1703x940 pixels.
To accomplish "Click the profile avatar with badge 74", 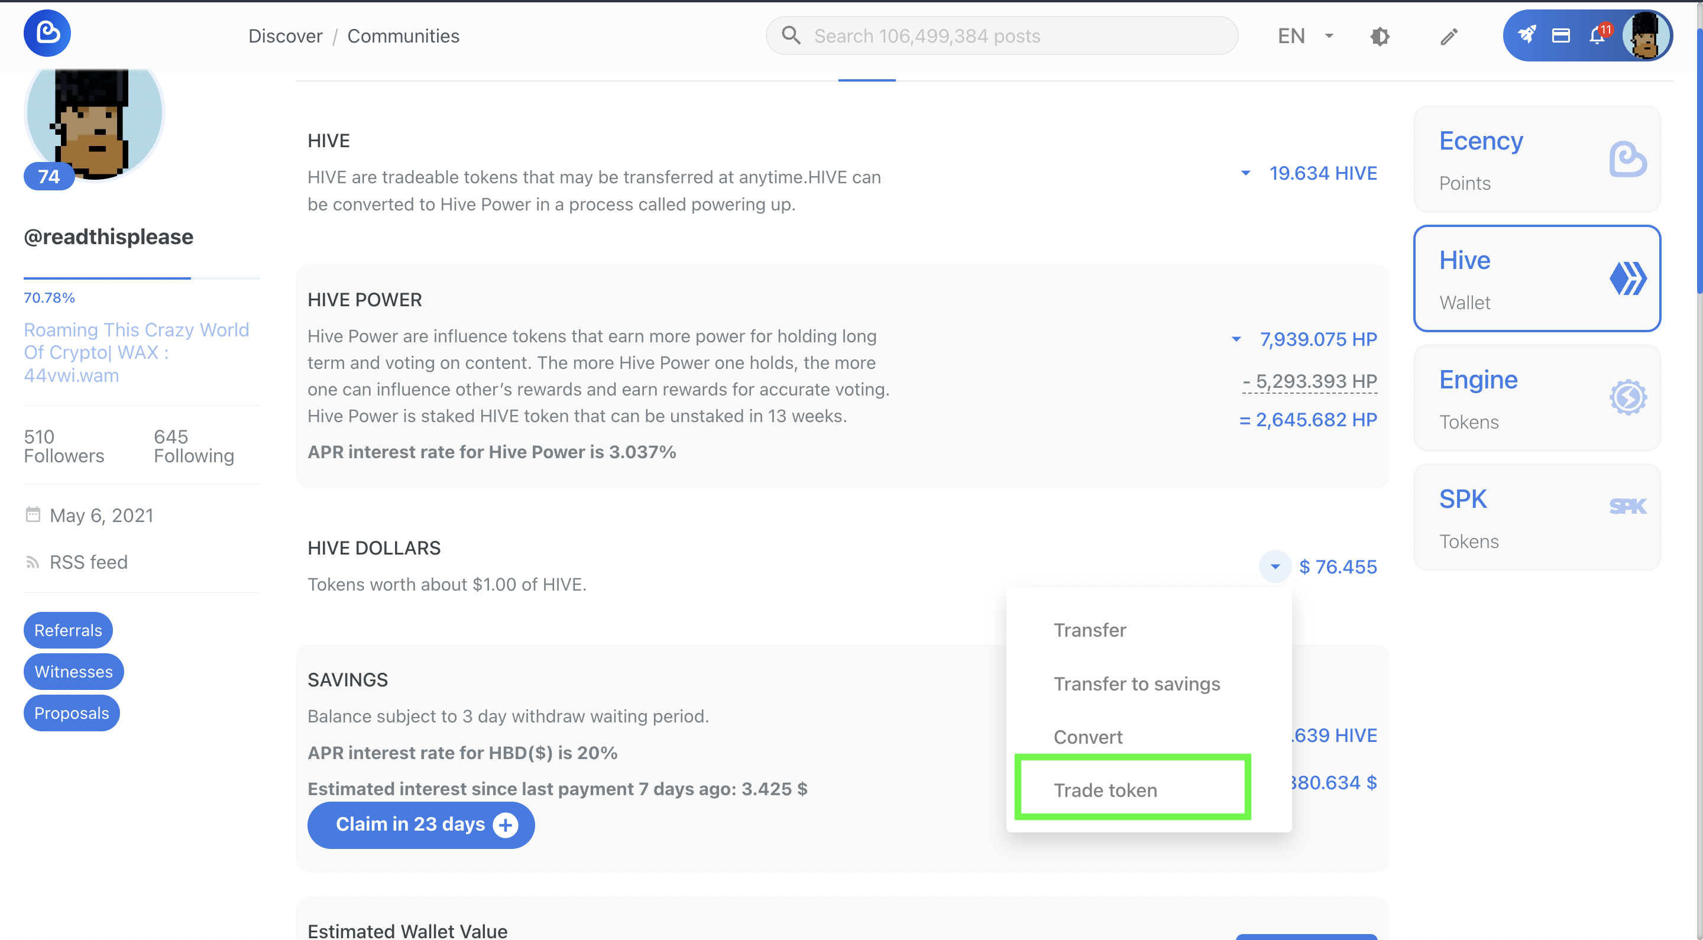I will pyautogui.click(x=94, y=124).
